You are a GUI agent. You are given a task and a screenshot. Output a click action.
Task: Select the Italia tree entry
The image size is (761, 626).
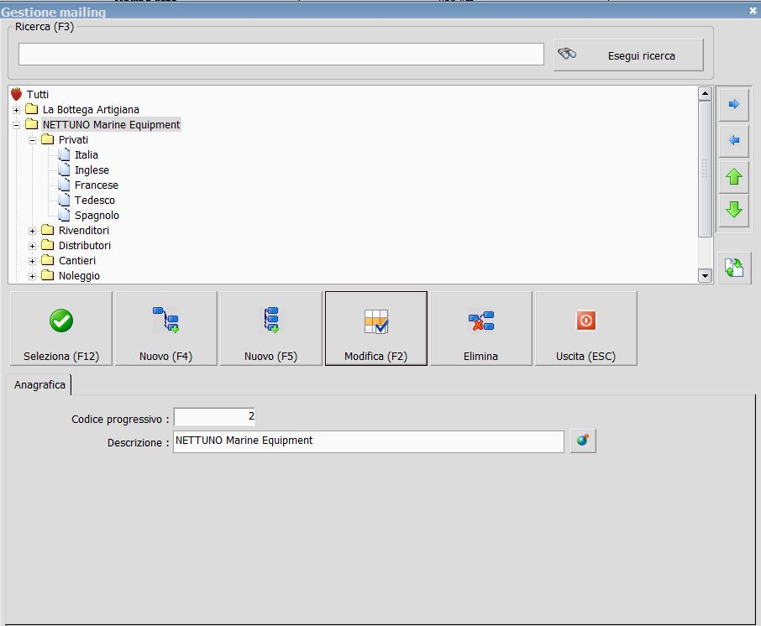point(87,154)
